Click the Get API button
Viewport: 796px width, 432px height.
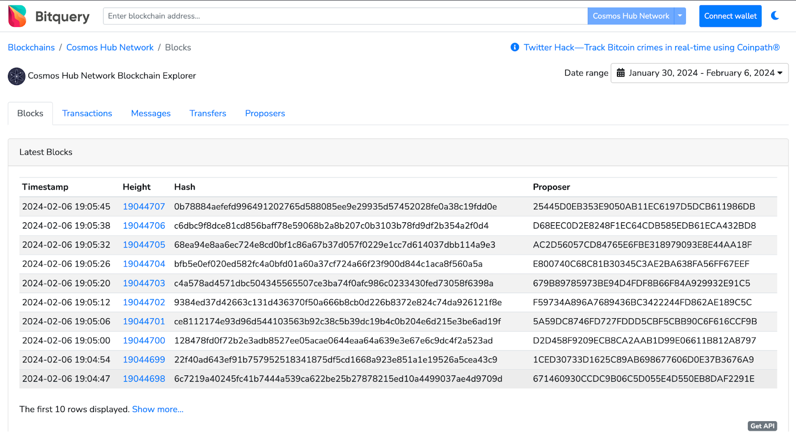(x=762, y=426)
